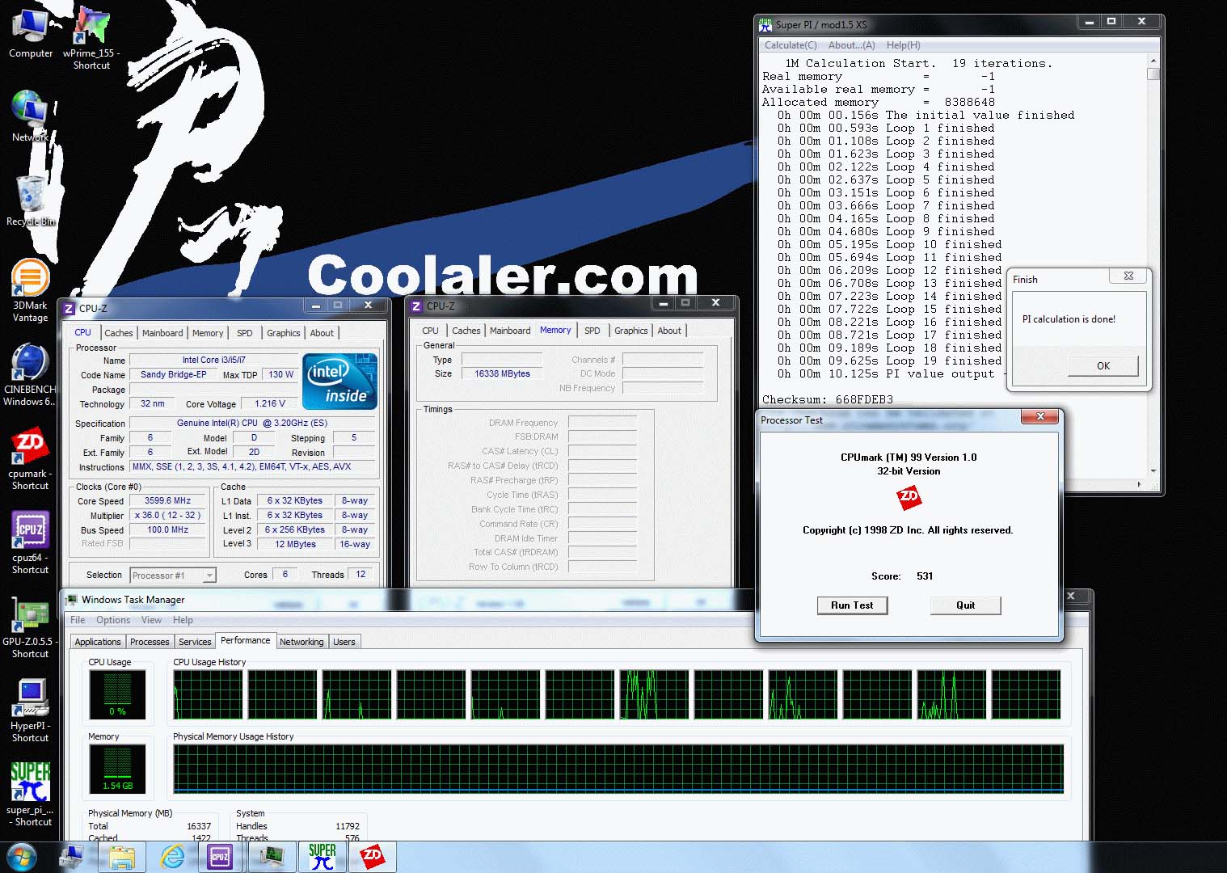This screenshot has width=1227, height=873.
Task: Open the Network desktop icon
Action: click(x=30, y=116)
